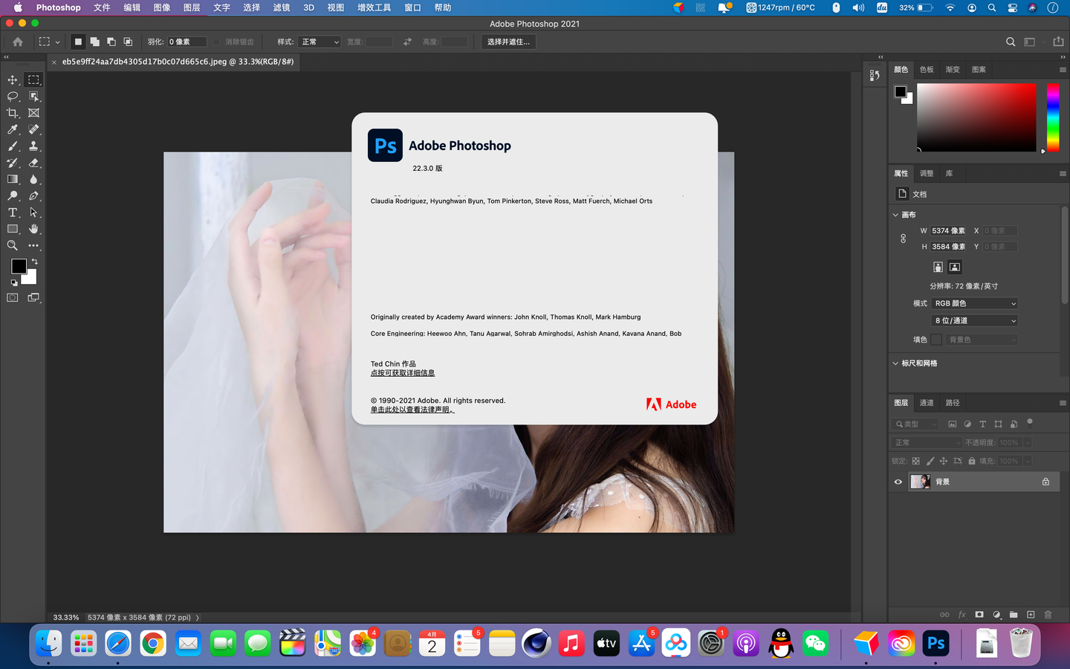Open the History panel icon
The width and height of the screenshot is (1070, 669).
(875, 75)
